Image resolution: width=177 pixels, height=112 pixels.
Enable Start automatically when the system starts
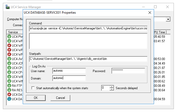click(33, 88)
